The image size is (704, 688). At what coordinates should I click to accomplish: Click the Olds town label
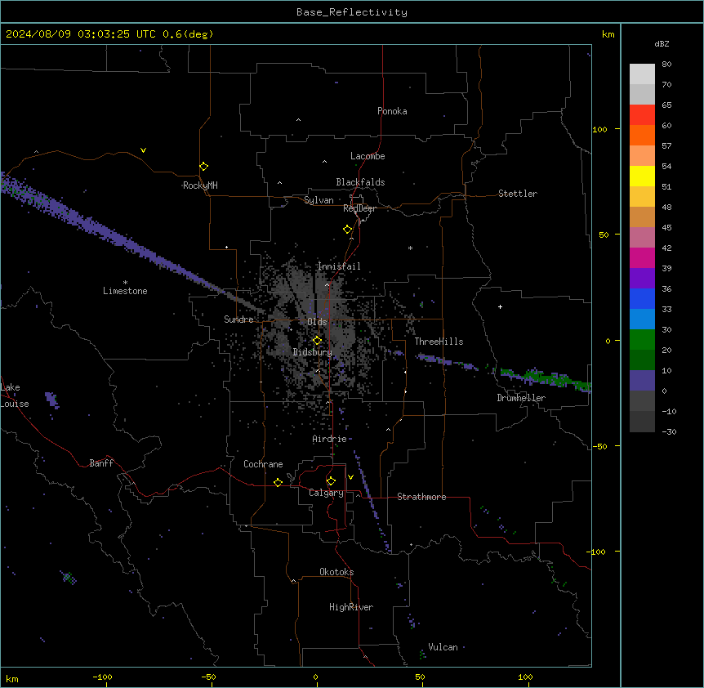coord(317,322)
